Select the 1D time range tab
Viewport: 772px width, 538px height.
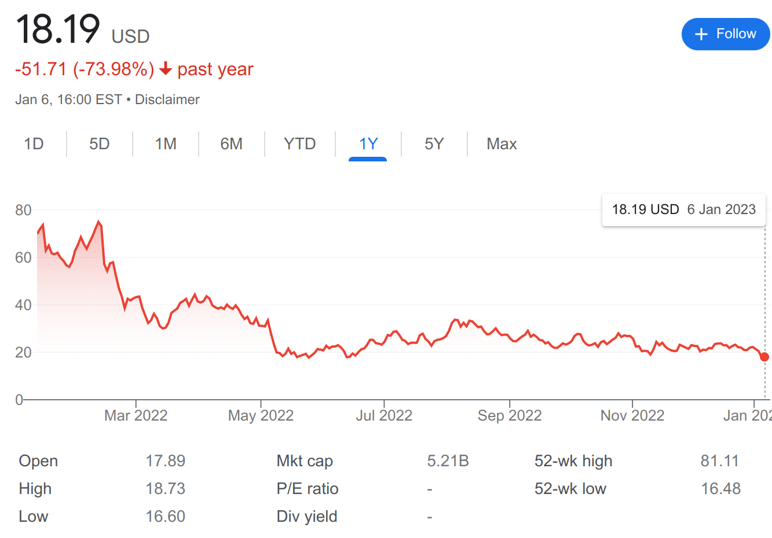(x=34, y=143)
